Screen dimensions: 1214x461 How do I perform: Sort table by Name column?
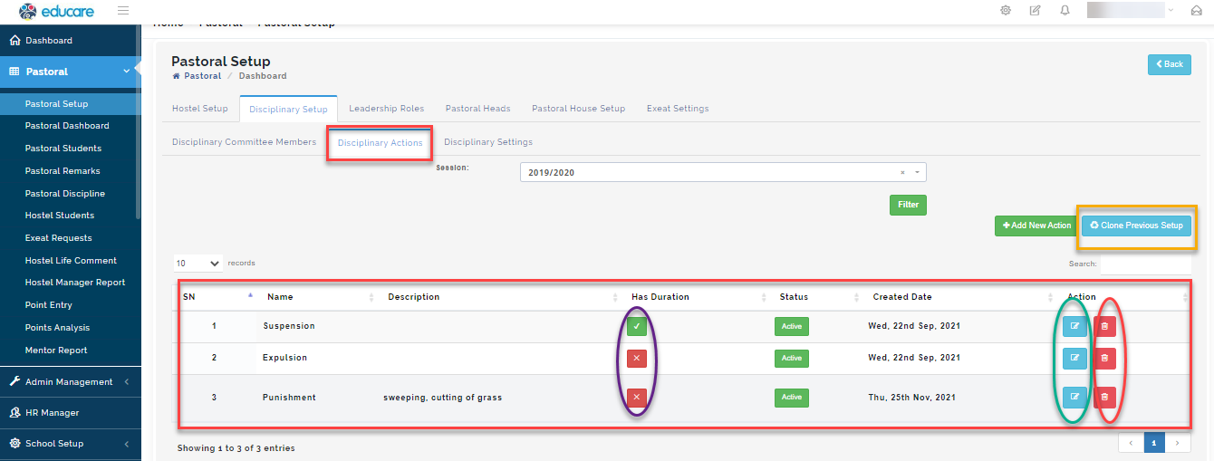click(x=318, y=296)
